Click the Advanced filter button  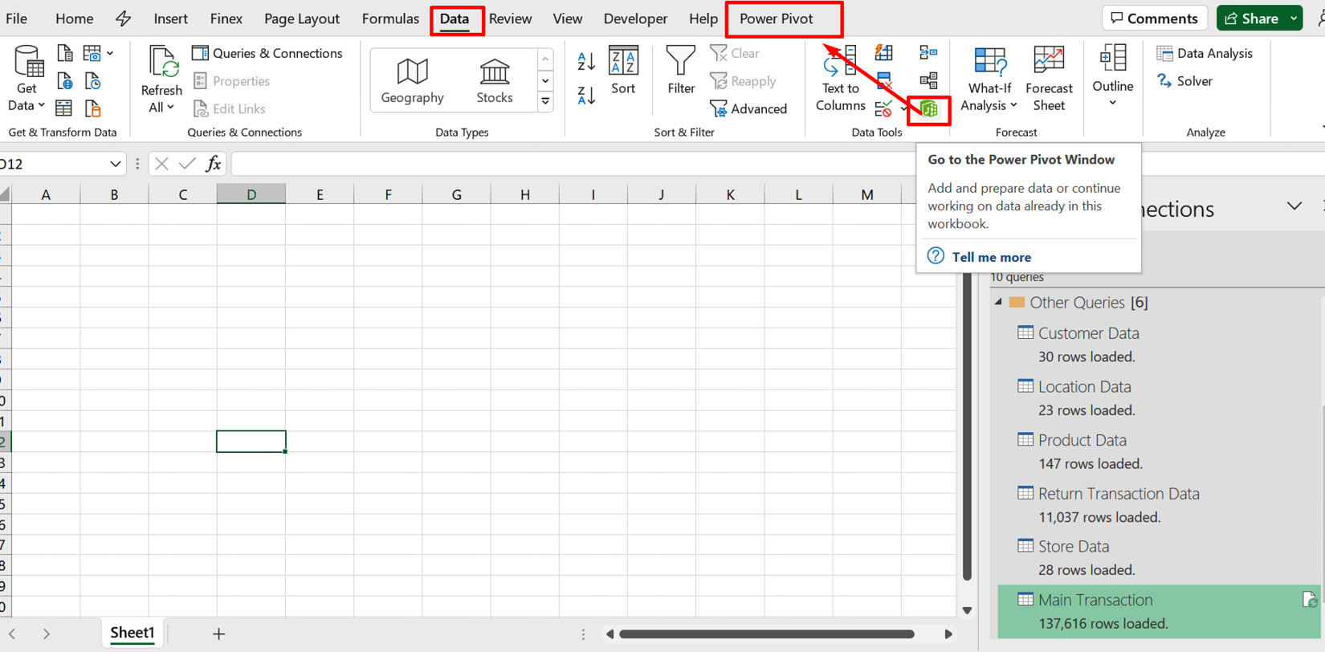[x=748, y=108]
